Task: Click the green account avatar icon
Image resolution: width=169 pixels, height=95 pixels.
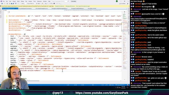Action: click(117, 1)
